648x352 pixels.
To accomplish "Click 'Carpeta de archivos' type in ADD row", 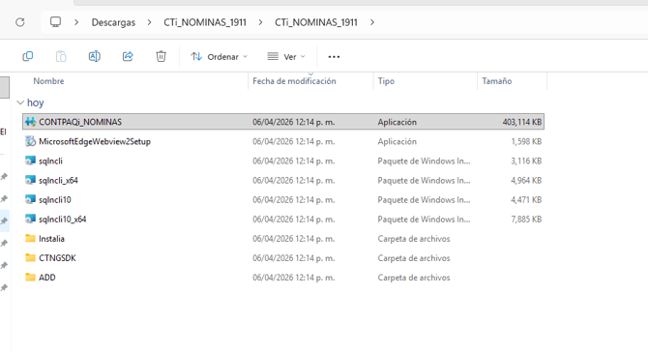I will pos(414,278).
